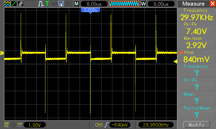The height and width of the screenshot is (129, 216).
Task: Select the Maximum measurement 2.92V
Action: [x=197, y=45]
